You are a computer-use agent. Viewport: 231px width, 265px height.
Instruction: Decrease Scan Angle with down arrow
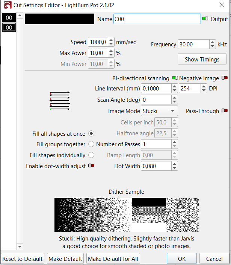coord(174,102)
